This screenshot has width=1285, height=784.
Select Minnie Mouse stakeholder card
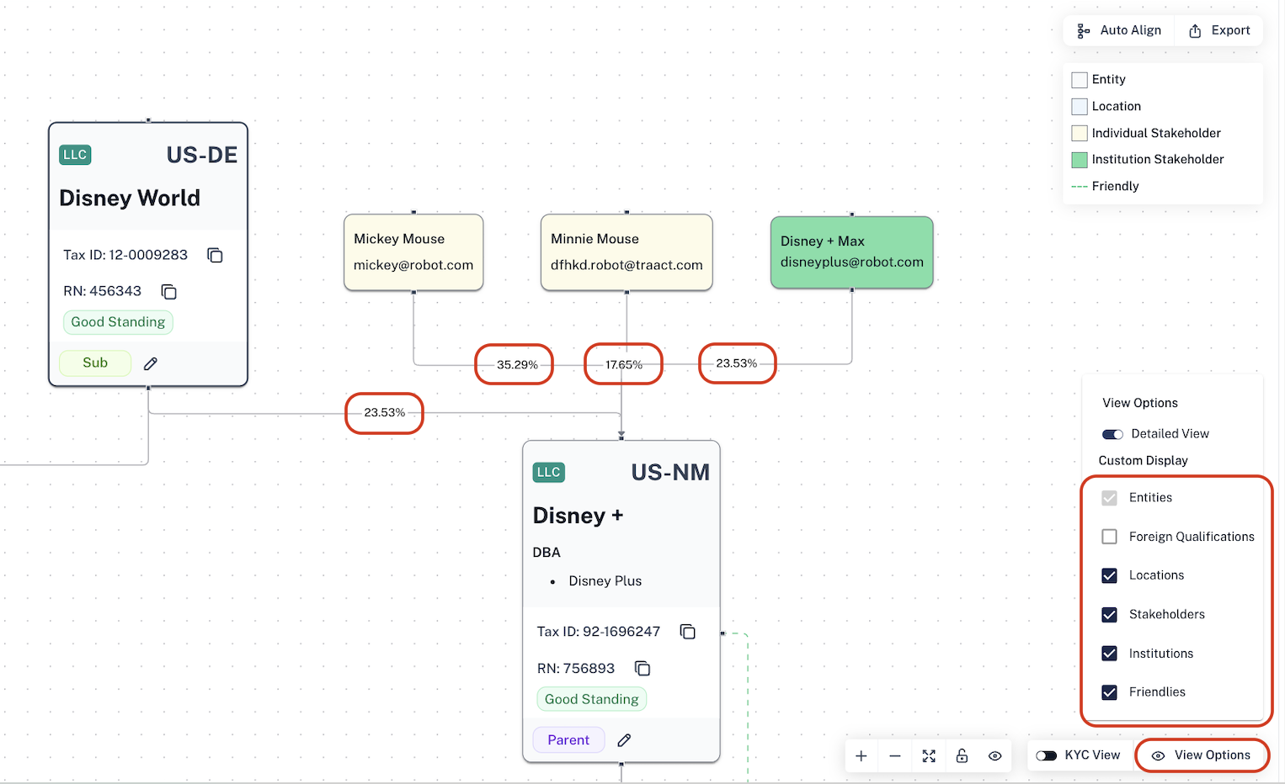point(627,252)
